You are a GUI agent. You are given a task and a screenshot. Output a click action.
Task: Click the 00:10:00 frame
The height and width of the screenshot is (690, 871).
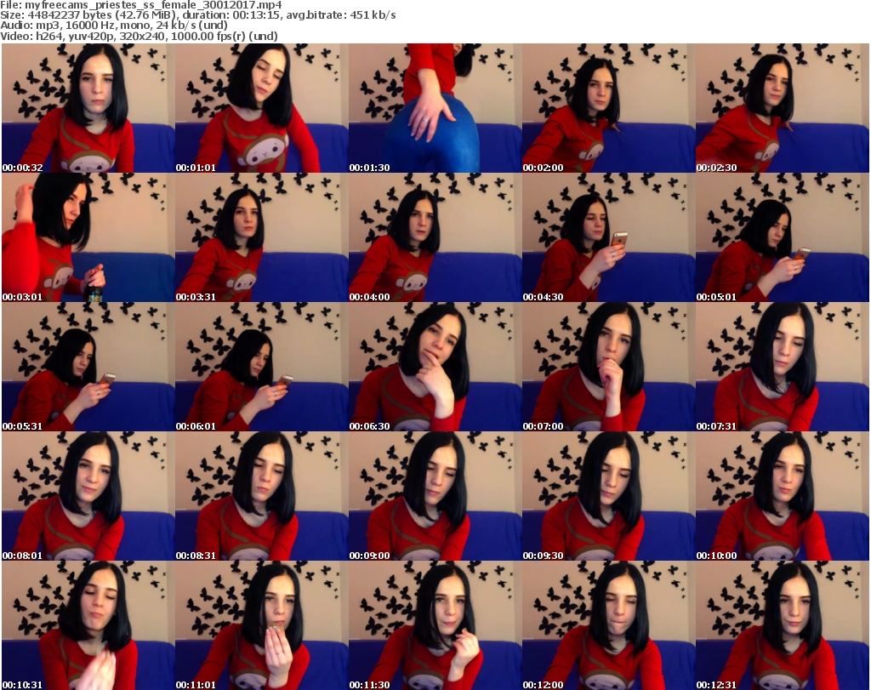(783, 496)
